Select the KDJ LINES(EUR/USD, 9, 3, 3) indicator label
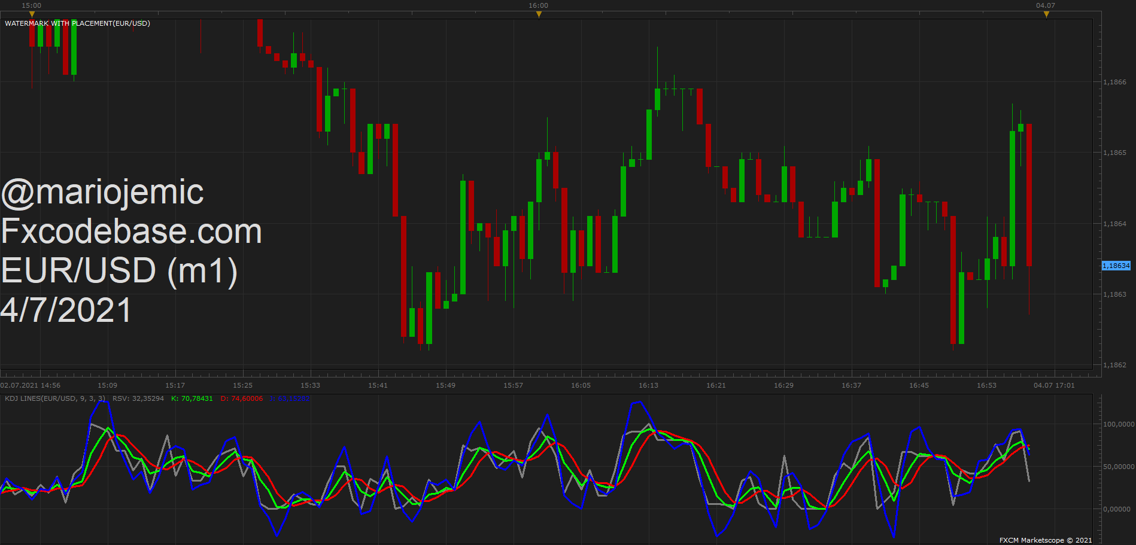 point(55,398)
